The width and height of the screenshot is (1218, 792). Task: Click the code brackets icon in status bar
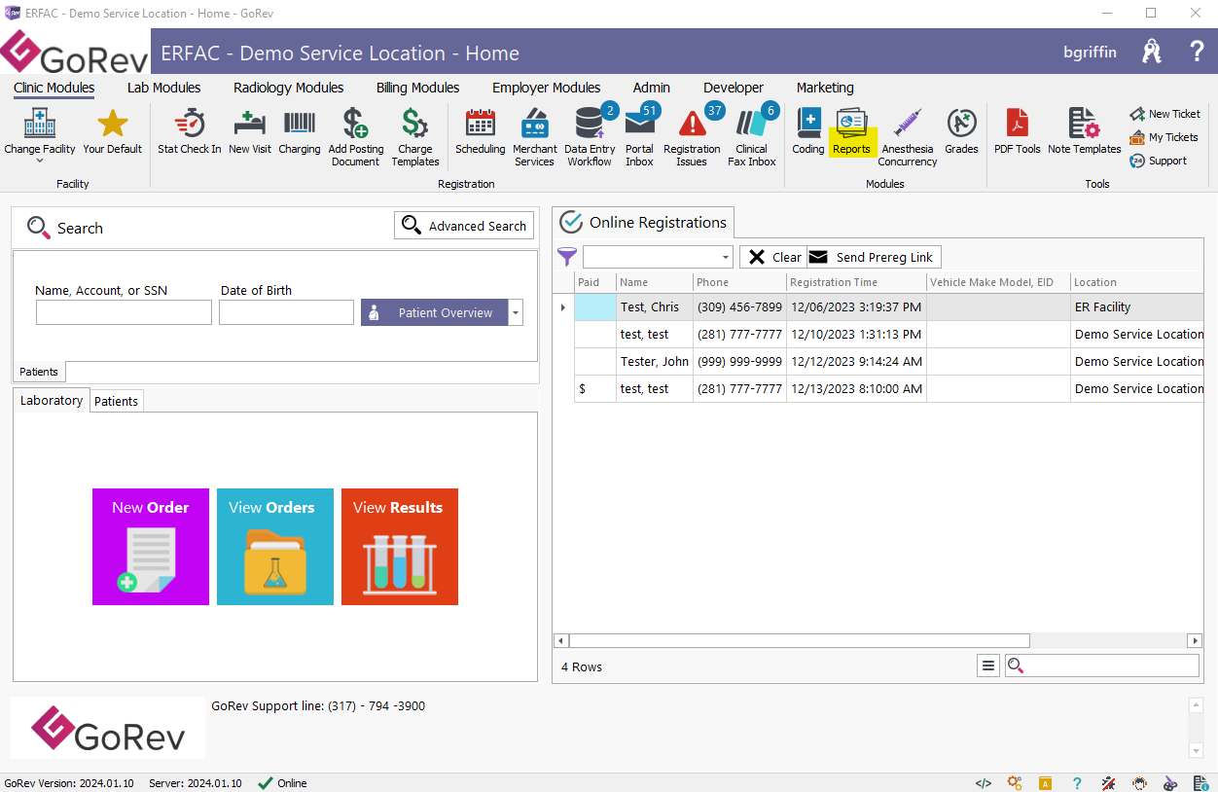[x=984, y=783]
